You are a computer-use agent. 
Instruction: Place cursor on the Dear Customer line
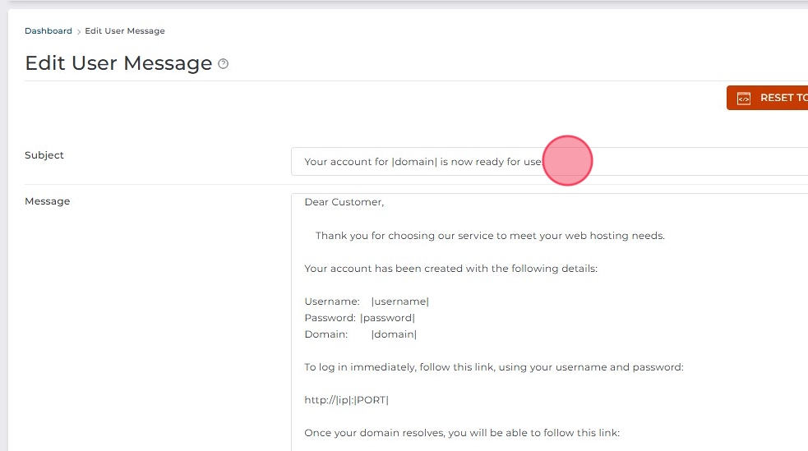tap(344, 202)
